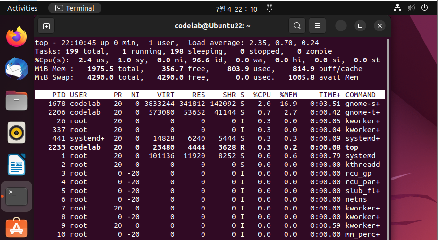The image size is (438, 240).
Task: Maximize the terminal window
Action: pyautogui.click(x=360, y=26)
